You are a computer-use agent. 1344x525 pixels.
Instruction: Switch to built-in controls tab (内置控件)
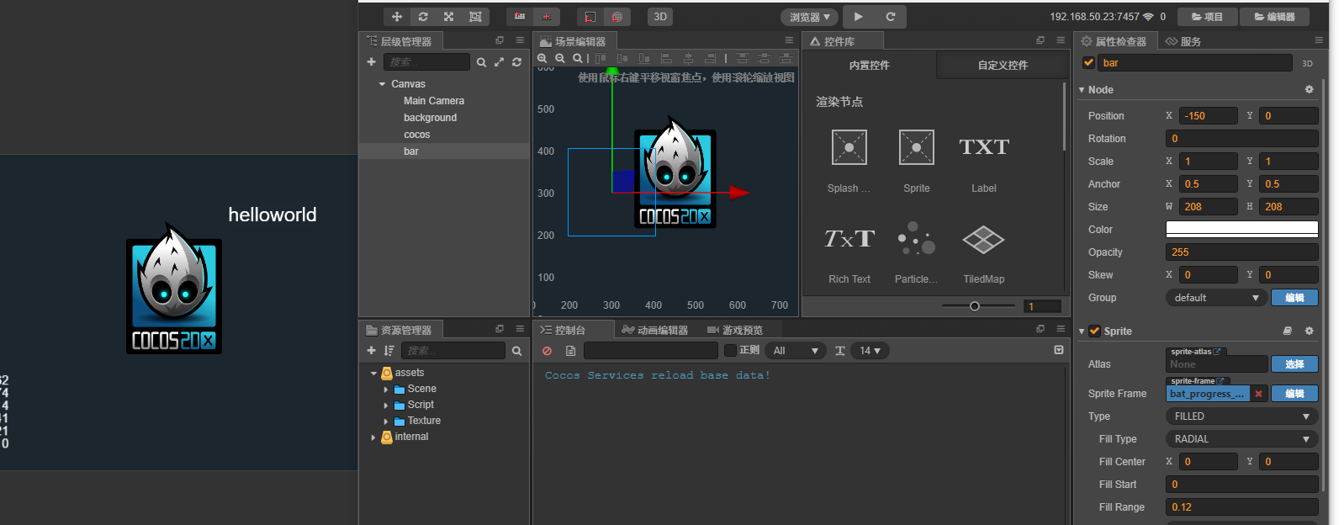click(869, 65)
